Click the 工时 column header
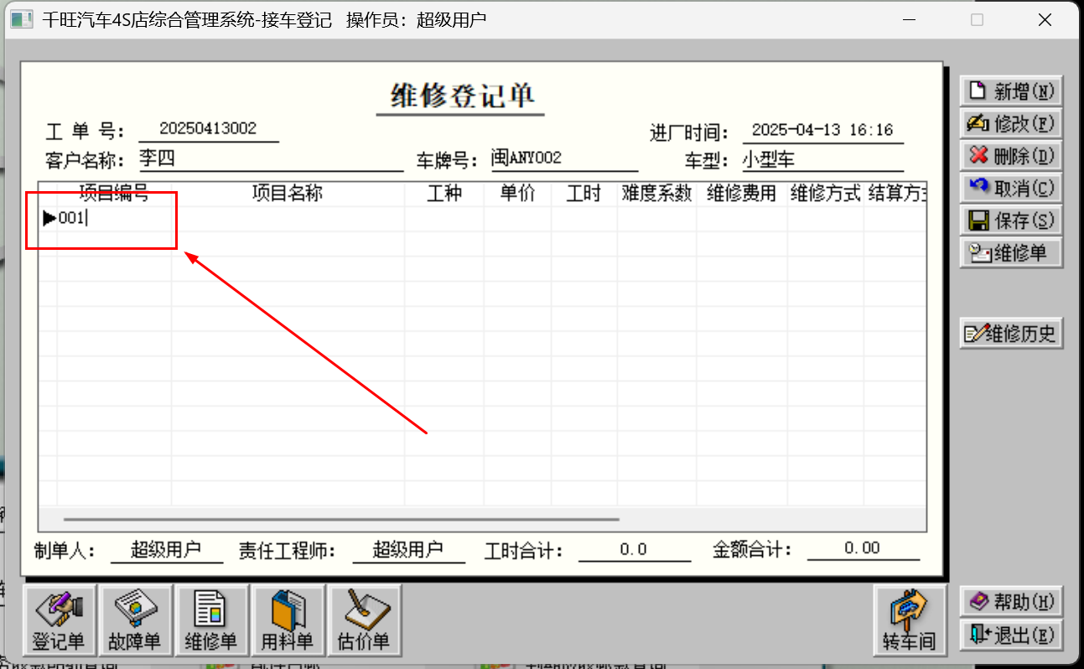 (x=583, y=194)
